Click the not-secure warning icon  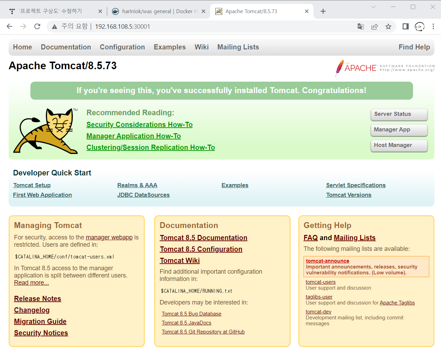pos(55,27)
